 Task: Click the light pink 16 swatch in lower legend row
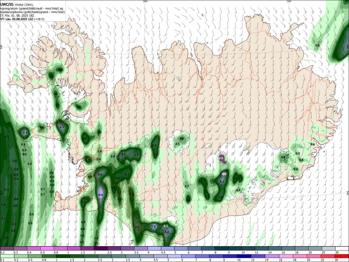click(286, 256)
